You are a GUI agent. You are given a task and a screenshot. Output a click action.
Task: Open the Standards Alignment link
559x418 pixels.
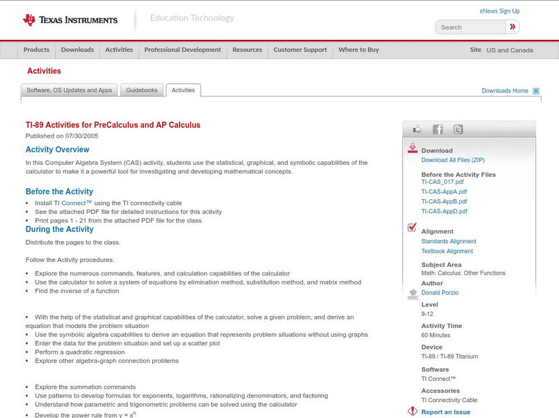(449, 241)
